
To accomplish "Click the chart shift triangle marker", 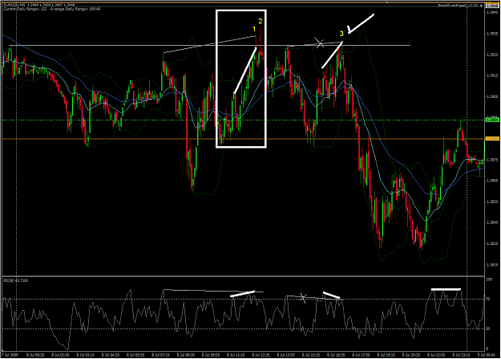I will (387, 3).
